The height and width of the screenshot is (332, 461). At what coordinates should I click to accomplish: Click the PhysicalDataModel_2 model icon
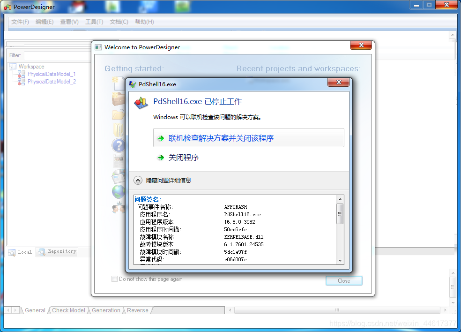[21, 82]
